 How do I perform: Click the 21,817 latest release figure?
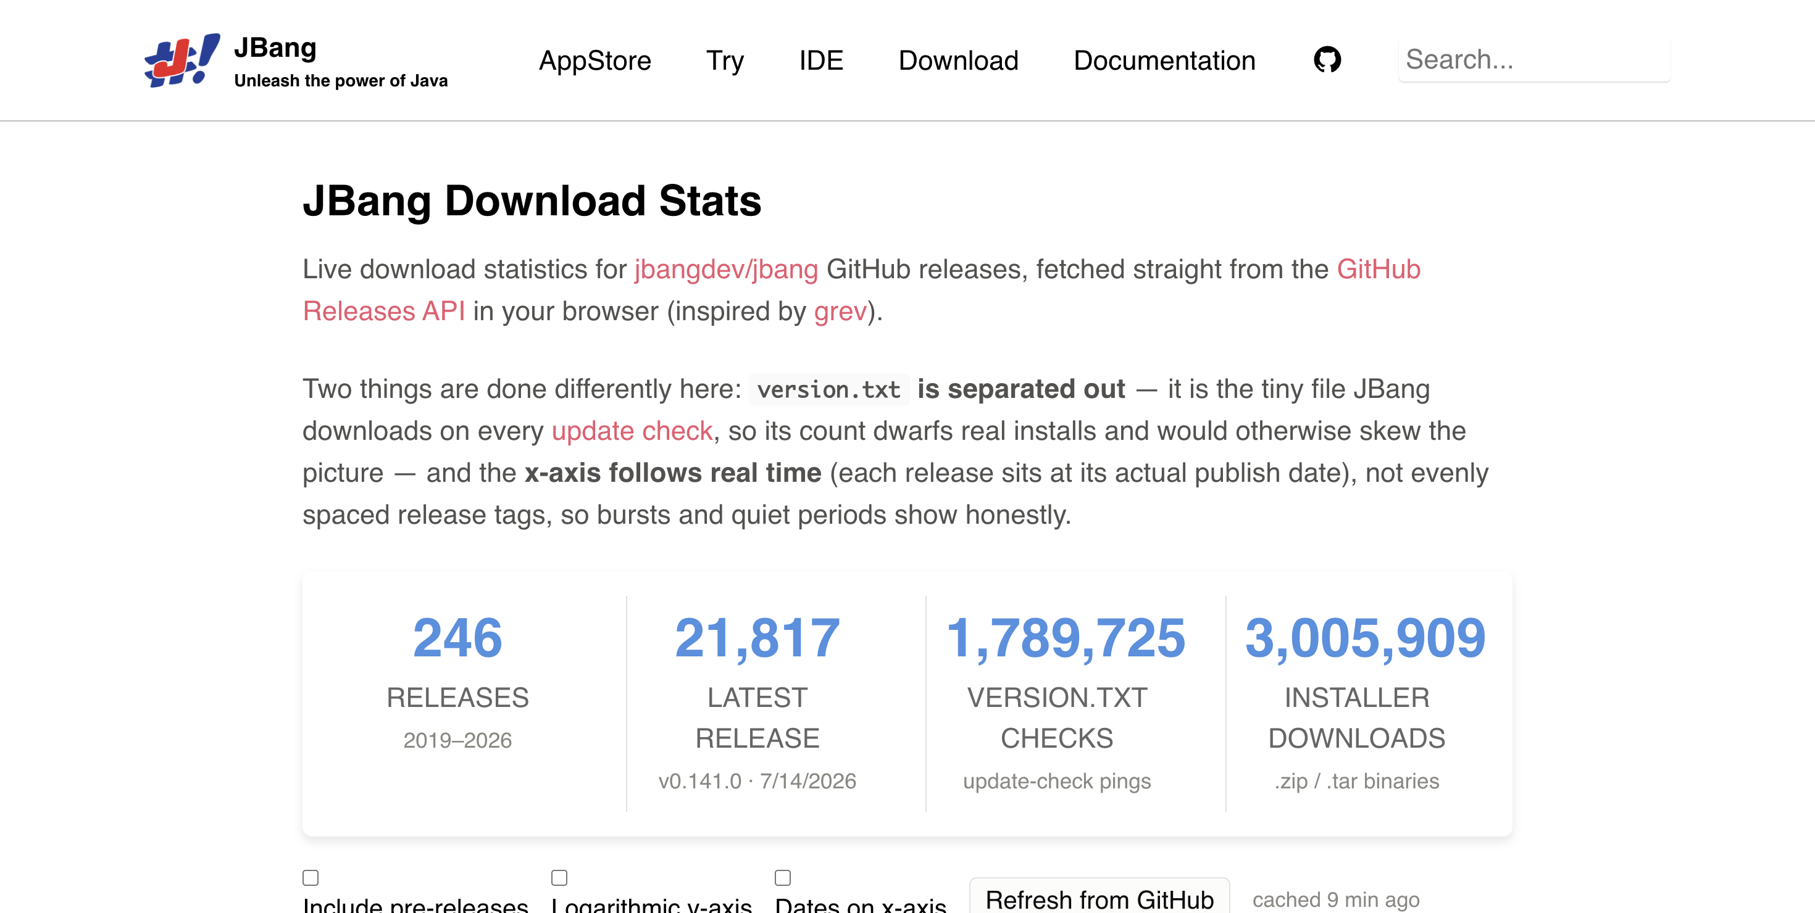757,638
